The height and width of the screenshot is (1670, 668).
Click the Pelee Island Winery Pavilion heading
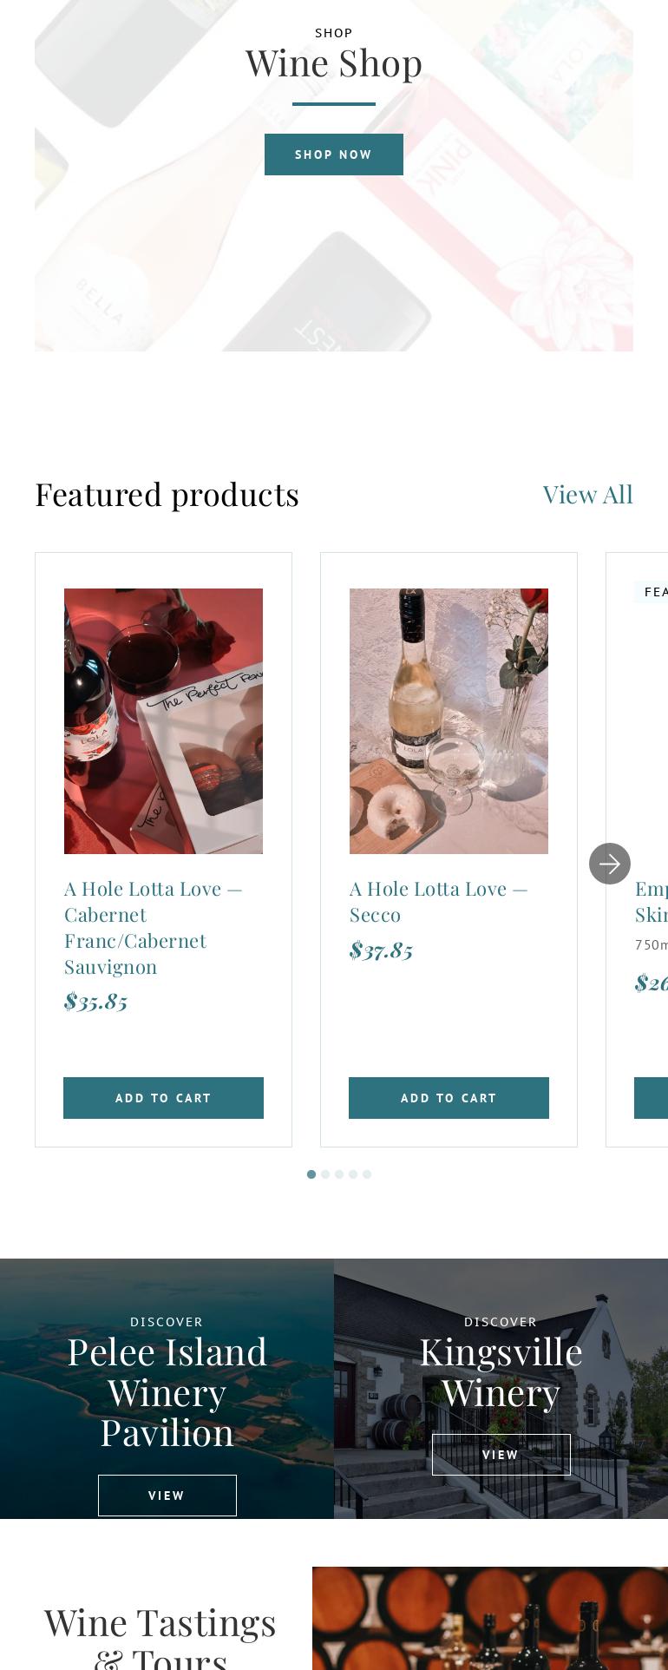(x=167, y=1392)
